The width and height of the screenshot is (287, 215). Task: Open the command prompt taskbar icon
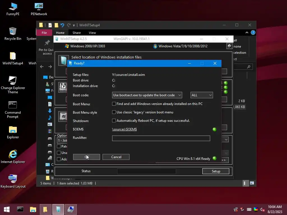[x=20, y=209]
